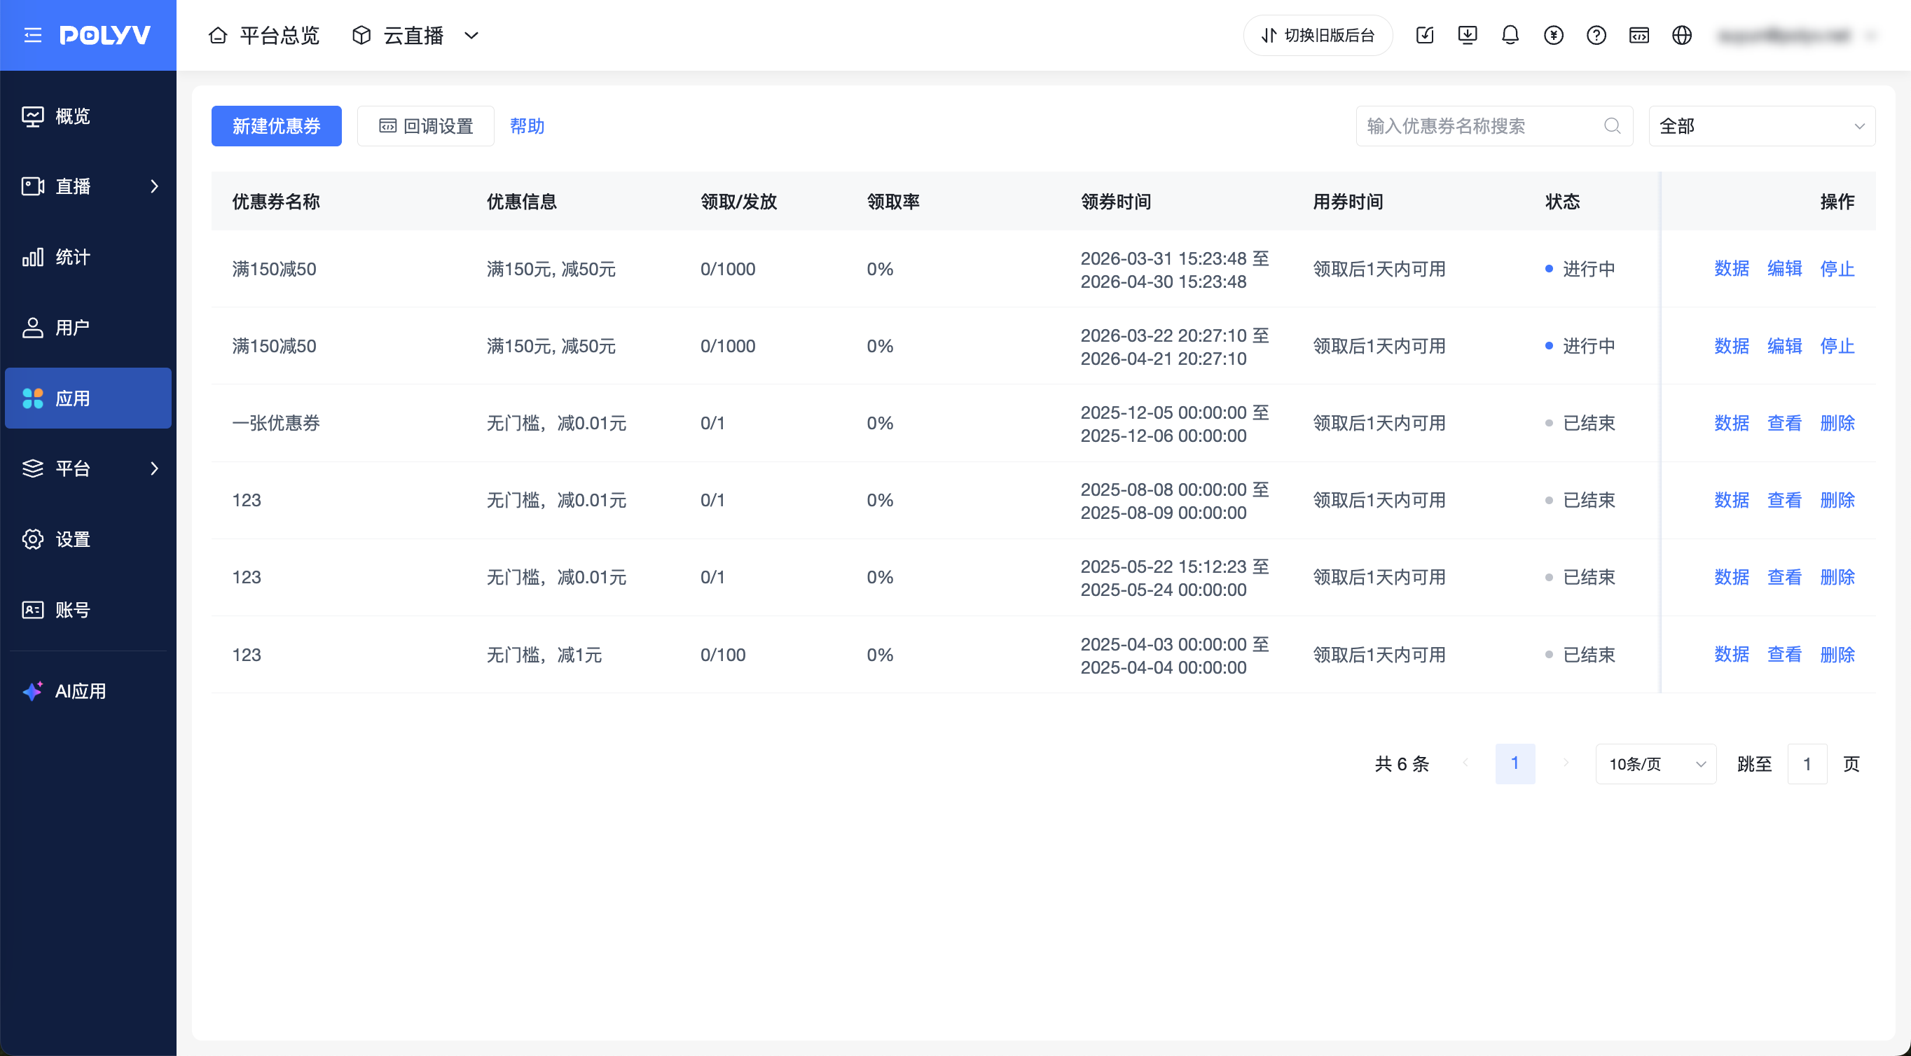Click 删除 for 一张优惠券
Image resolution: width=1911 pixels, height=1056 pixels.
[1837, 423]
